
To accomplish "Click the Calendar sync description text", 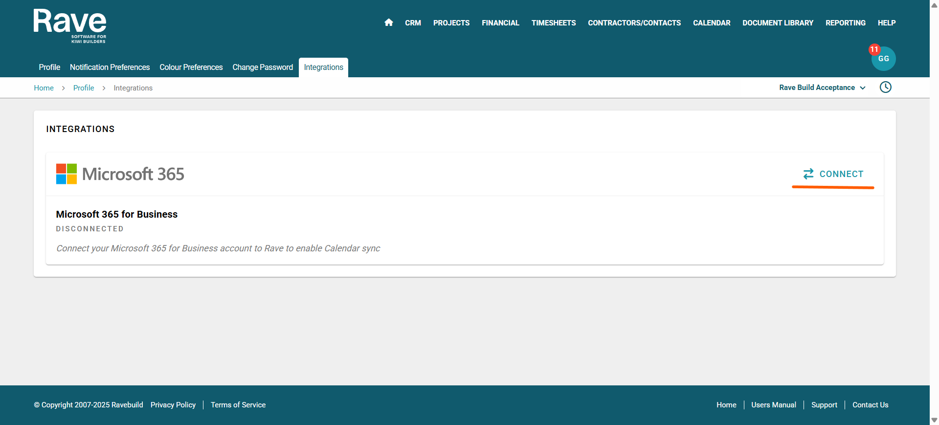I will 218,248.
